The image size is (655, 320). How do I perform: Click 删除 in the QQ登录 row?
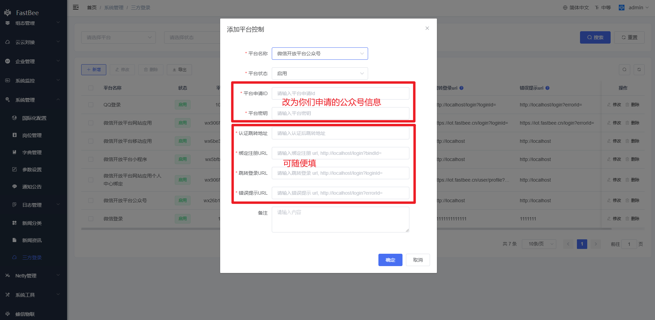tap(632, 105)
